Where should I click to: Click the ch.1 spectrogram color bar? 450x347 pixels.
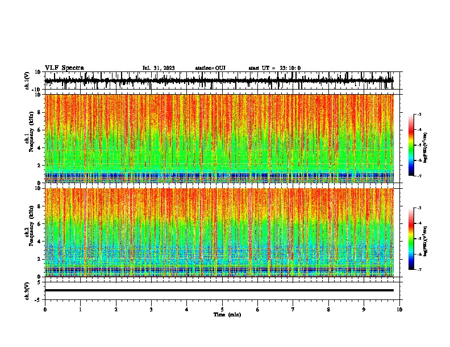coord(411,145)
